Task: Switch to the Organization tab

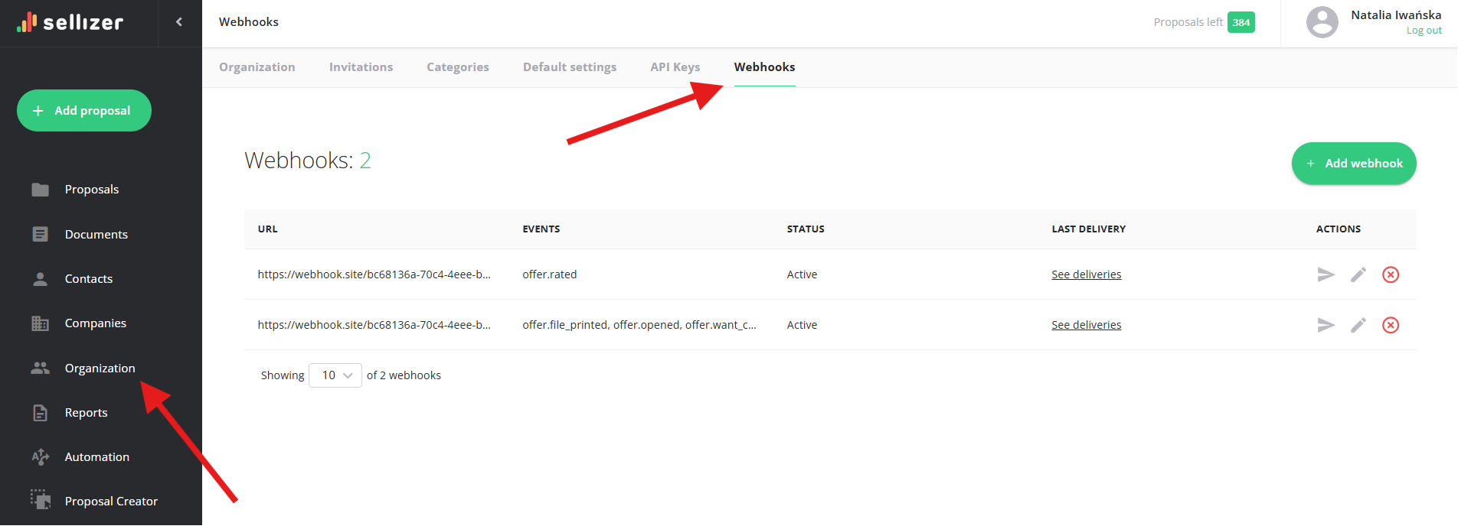Action: [x=257, y=67]
